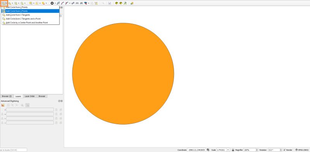This screenshot has height=152, width=310.
Task: Click the Rotation value field
Action: coord(274,150)
